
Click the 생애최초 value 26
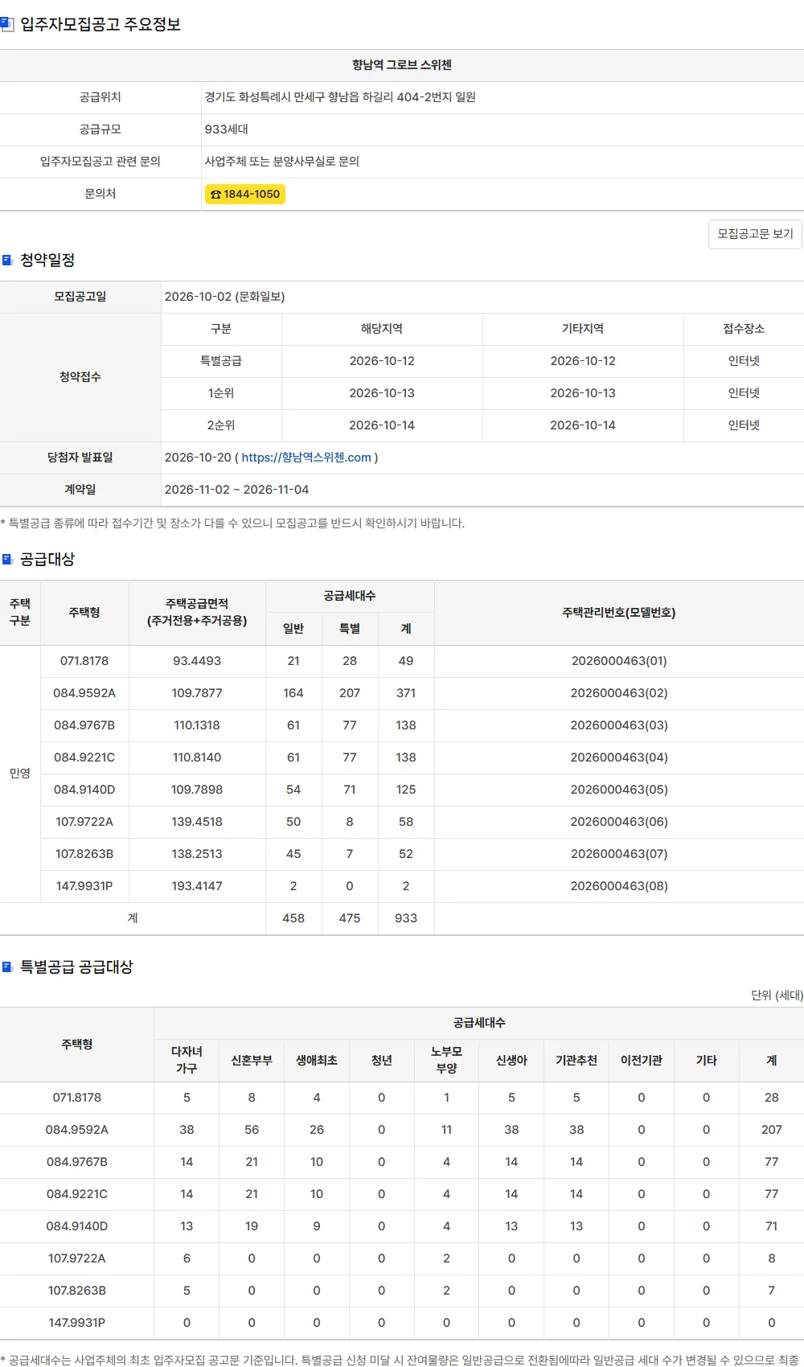[x=317, y=1130]
